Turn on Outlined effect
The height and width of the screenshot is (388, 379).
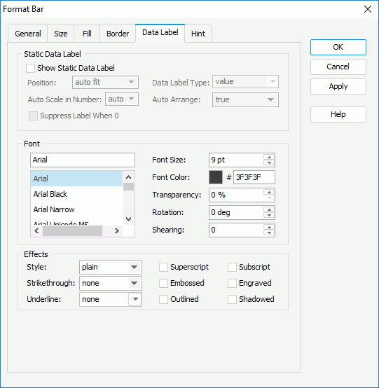tap(163, 300)
